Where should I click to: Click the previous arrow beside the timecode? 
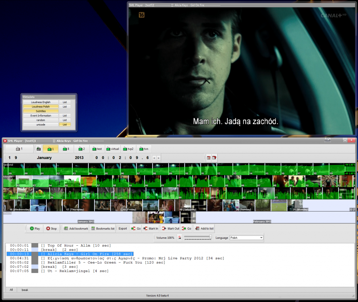[155, 158]
